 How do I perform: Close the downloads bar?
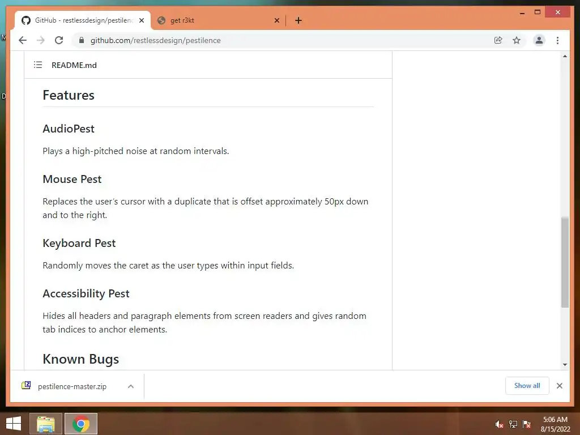[559, 386]
